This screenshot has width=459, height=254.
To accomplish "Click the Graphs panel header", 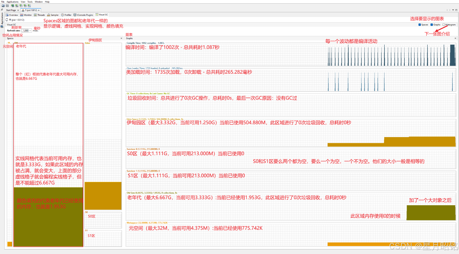I will pos(291,38).
